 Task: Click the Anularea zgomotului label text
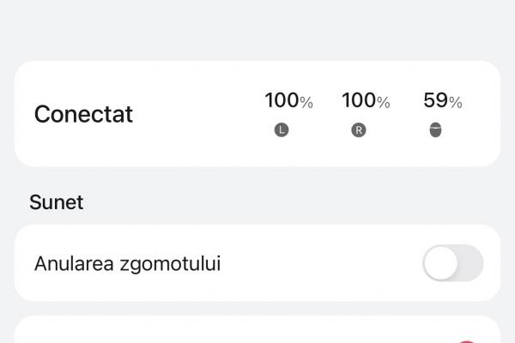point(127,263)
